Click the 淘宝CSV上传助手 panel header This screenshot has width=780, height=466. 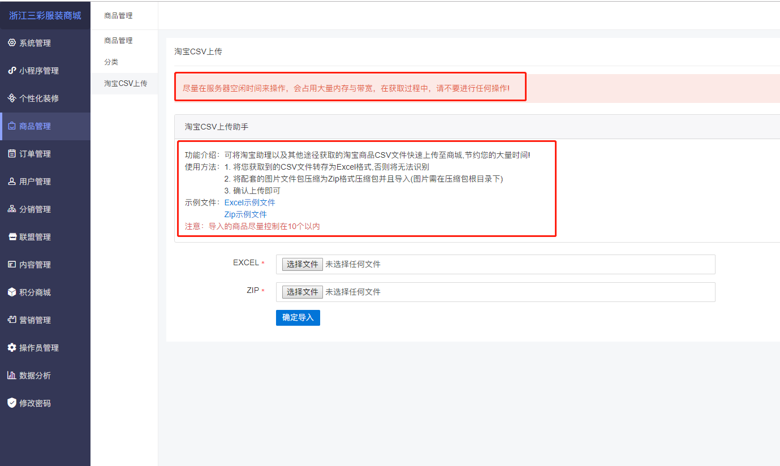point(477,127)
